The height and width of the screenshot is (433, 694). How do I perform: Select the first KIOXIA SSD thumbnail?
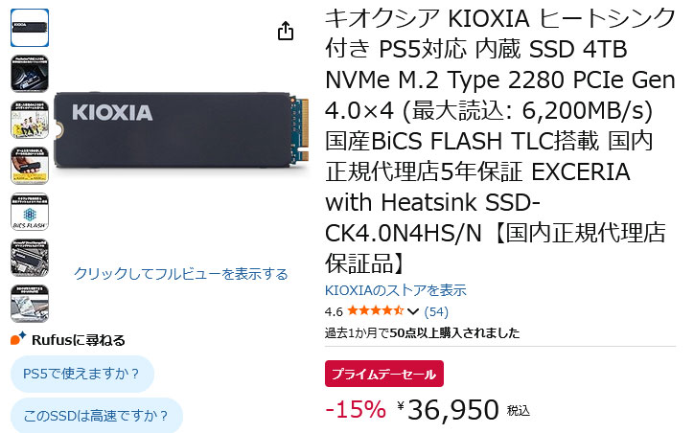tap(30, 28)
